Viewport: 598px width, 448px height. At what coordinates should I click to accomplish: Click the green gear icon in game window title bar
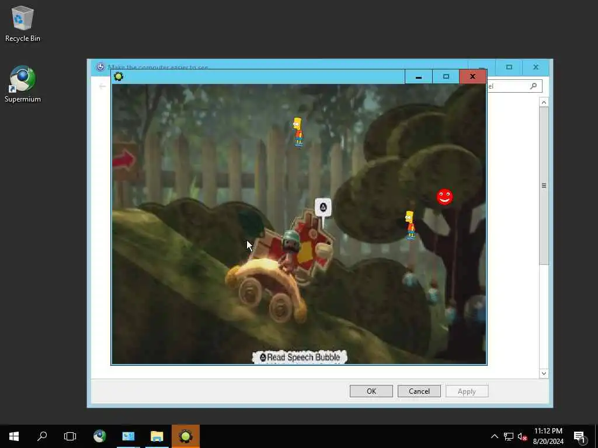click(119, 76)
